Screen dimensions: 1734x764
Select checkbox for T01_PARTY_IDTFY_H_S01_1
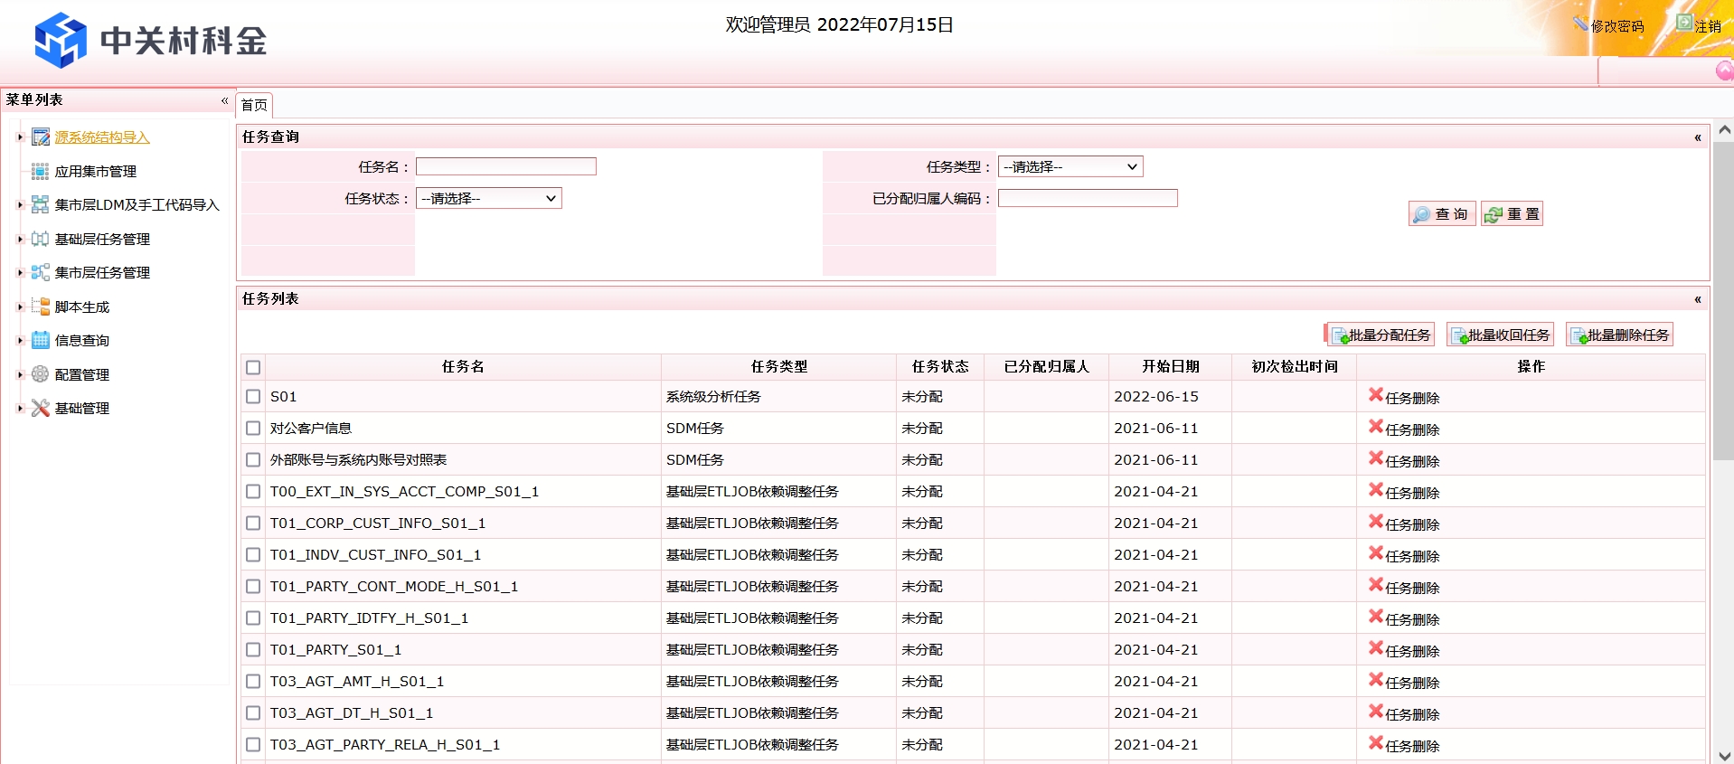pyautogui.click(x=253, y=618)
